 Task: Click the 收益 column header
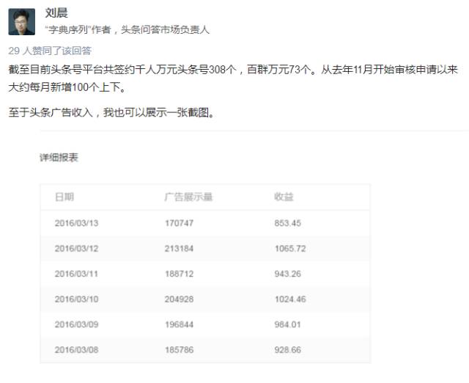tap(284, 197)
